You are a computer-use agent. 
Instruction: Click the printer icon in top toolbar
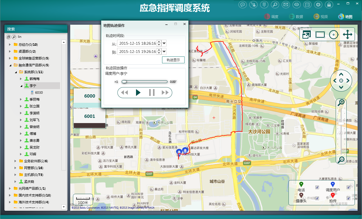point(296,4)
